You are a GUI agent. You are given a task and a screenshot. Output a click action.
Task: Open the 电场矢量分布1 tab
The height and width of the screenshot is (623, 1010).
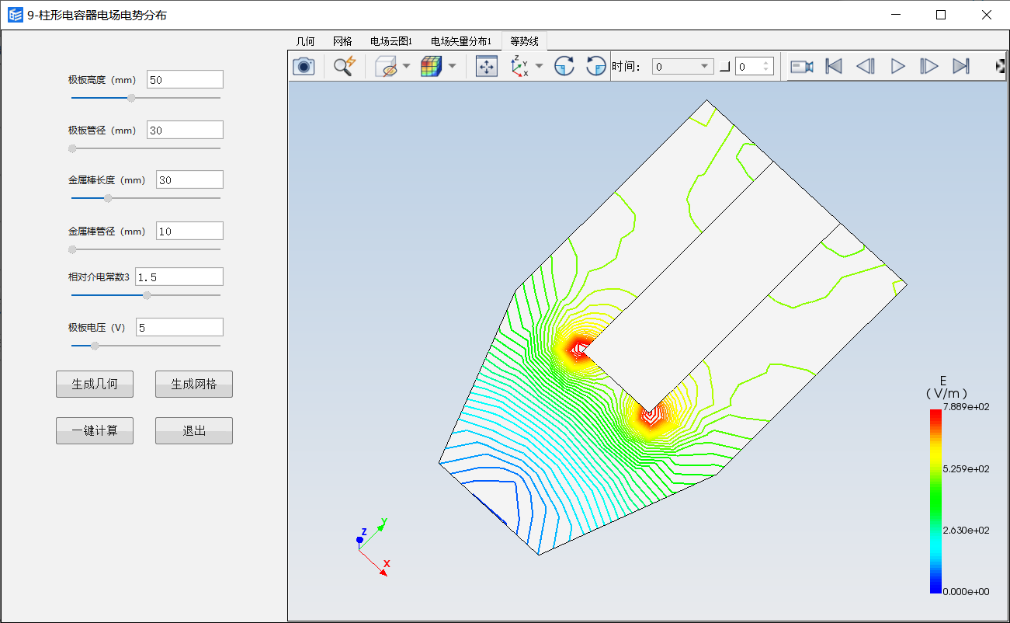pos(461,41)
